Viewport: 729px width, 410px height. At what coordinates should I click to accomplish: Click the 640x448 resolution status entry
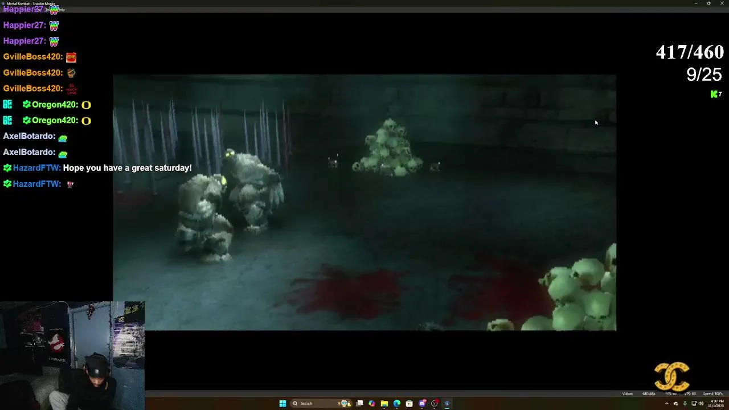(649, 393)
